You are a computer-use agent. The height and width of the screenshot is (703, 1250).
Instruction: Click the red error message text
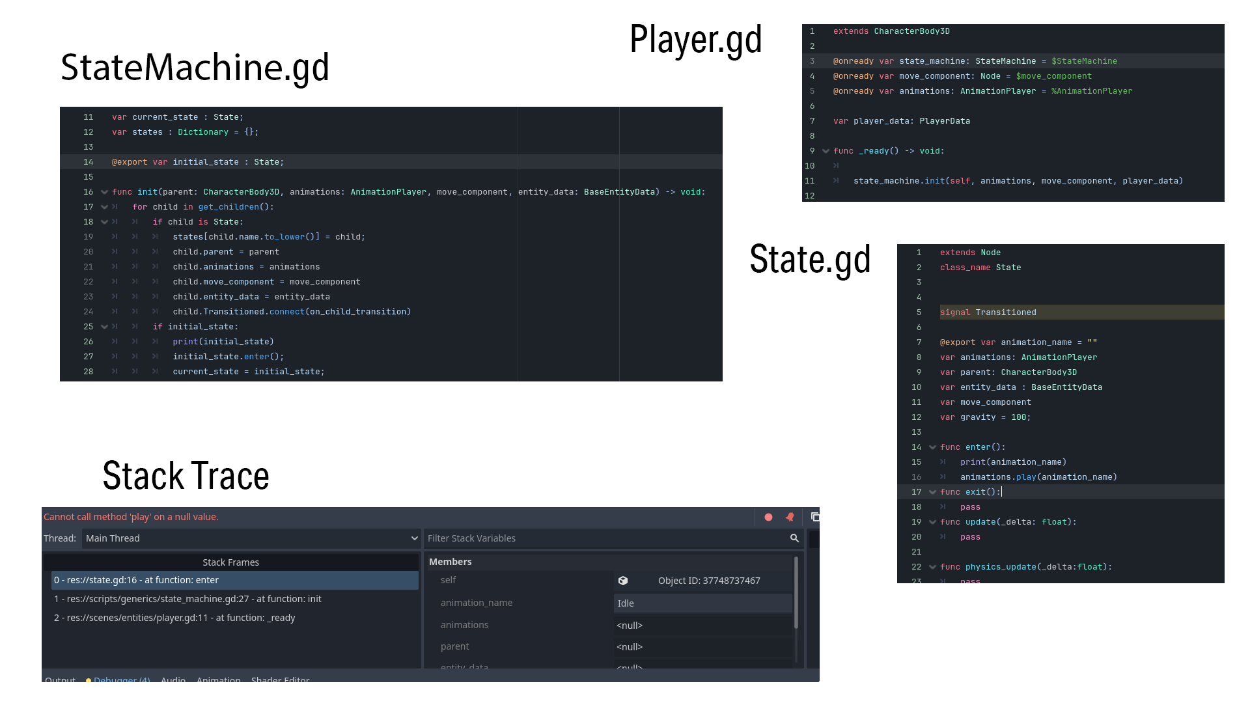coord(131,517)
